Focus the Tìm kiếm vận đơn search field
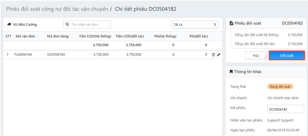Screen dimensions: 308x136 coord(87,24)
